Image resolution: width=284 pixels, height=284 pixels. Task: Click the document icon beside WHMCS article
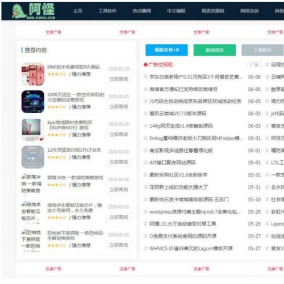point(145,248)
